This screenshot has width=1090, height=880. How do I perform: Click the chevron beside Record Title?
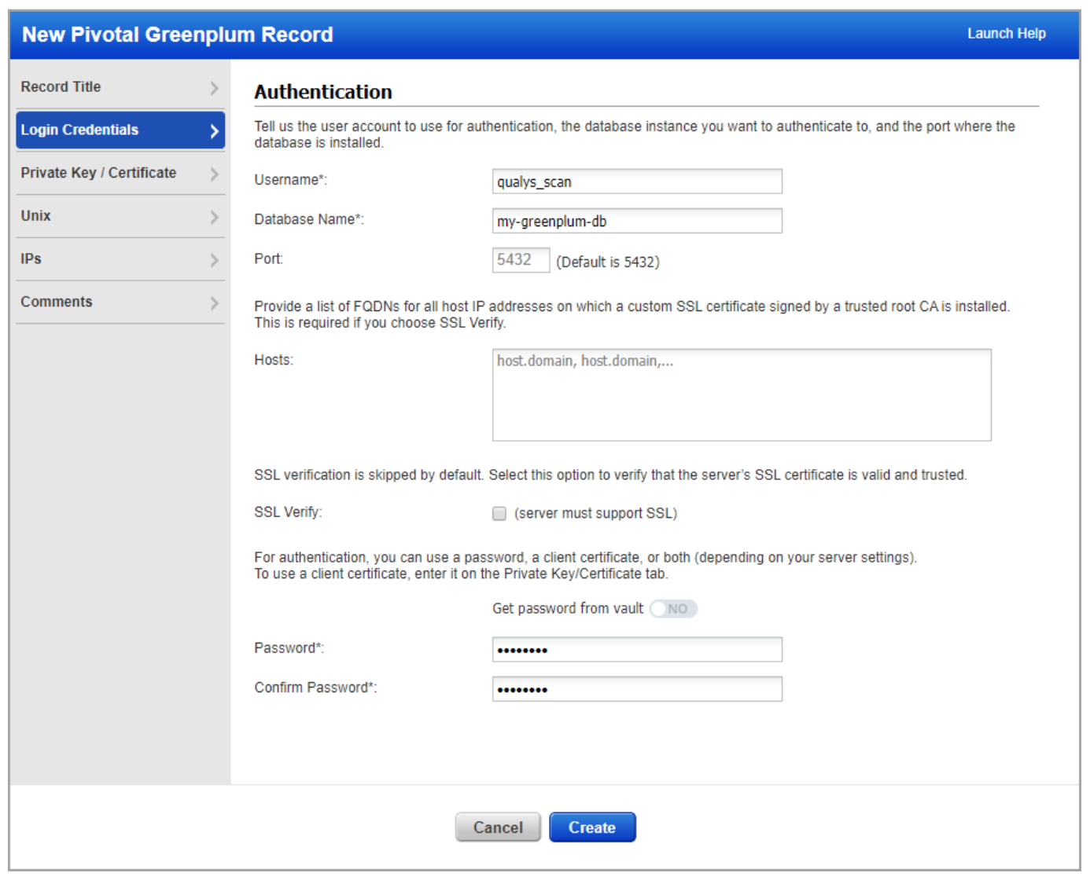[x=214, y=88]
